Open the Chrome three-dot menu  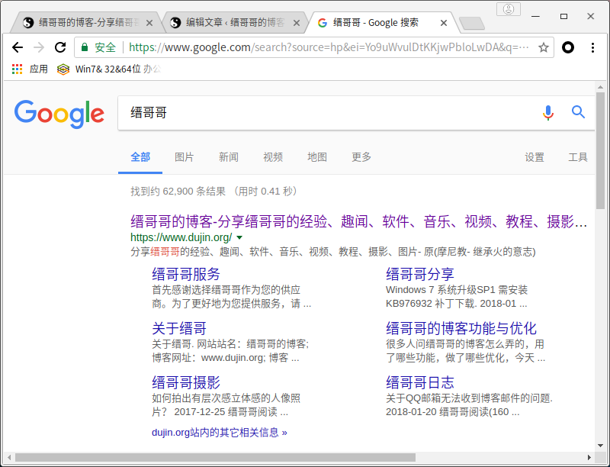click(592, 47)
